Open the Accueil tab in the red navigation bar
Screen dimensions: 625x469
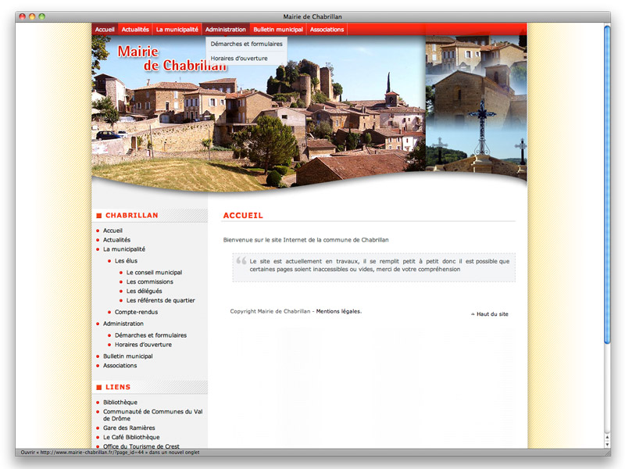pyautogui.click(x=105, y=30)
